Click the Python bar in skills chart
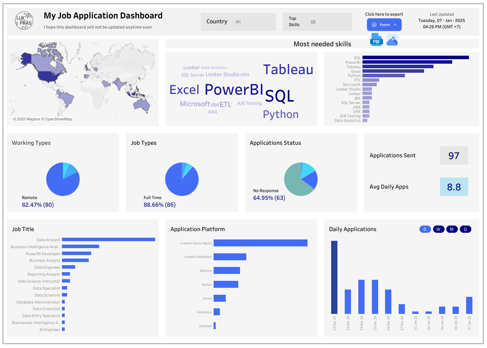This screenshot has height=348, width=487. coord(384,76)
